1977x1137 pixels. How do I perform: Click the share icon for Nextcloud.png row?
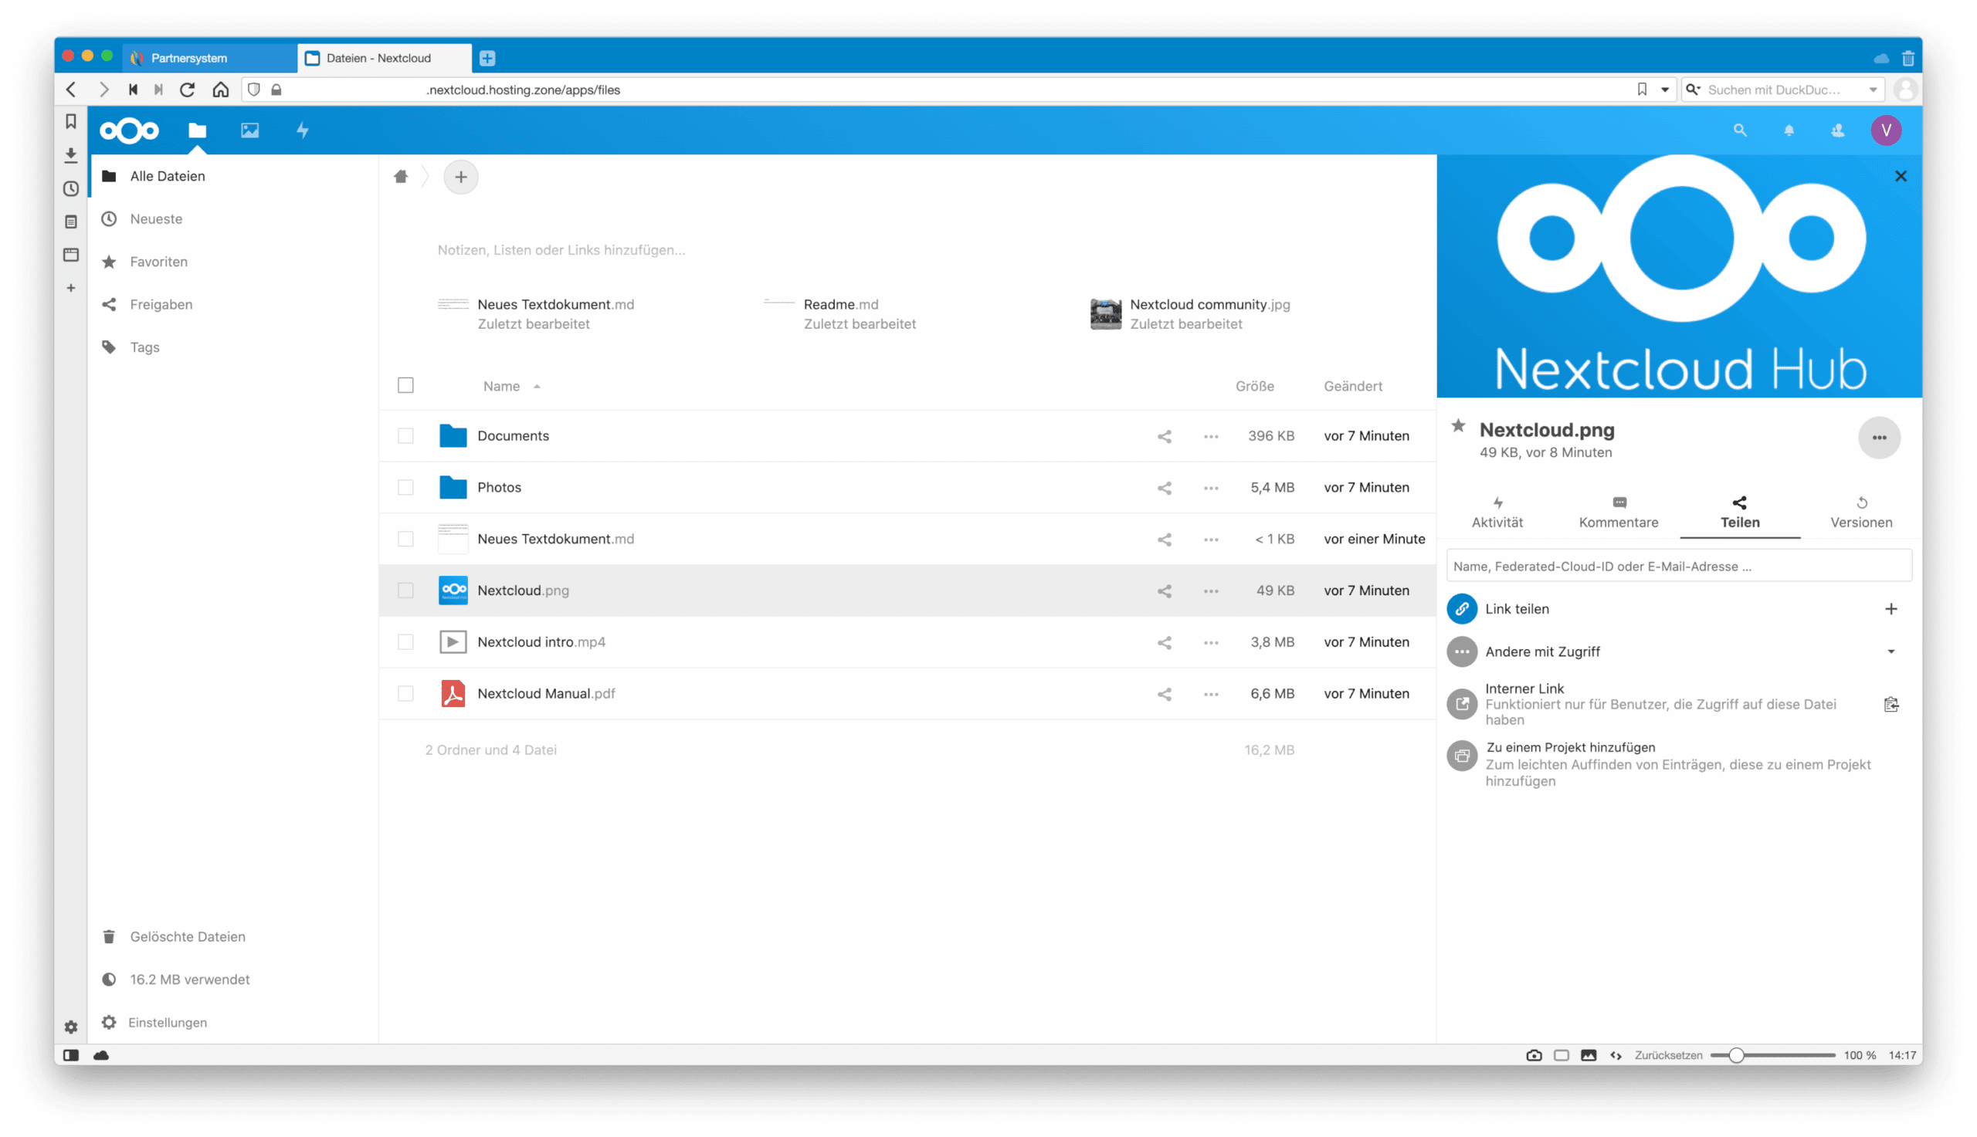(x=1164, y=591)
